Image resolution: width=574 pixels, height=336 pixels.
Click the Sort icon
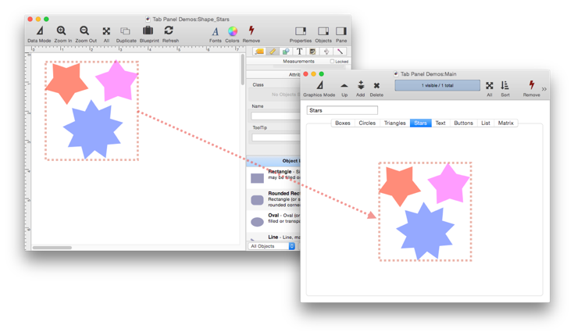[504, 85]
